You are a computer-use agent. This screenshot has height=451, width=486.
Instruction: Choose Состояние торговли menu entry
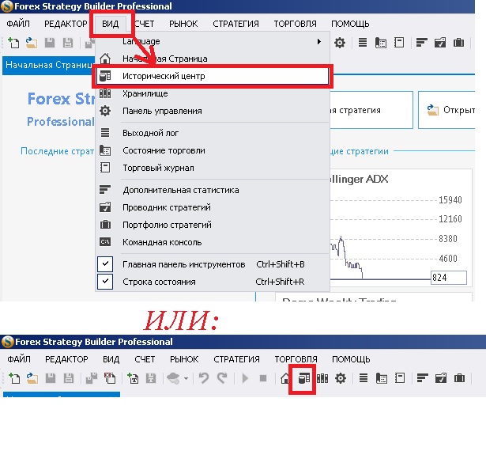(x=213, y=150)
